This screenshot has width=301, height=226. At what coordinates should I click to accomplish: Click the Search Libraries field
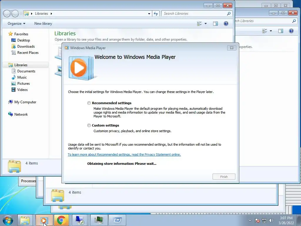(194, 14)
